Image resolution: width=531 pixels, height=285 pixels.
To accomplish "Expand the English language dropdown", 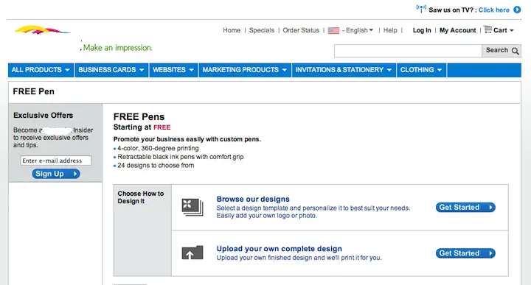I will pos(359,30).
